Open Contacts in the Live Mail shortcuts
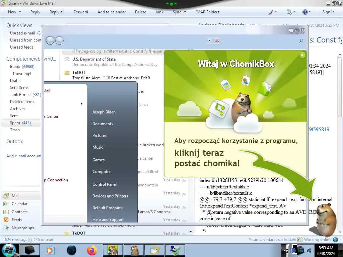This screenshot has height=257, width=343. [x=19, y=212]
